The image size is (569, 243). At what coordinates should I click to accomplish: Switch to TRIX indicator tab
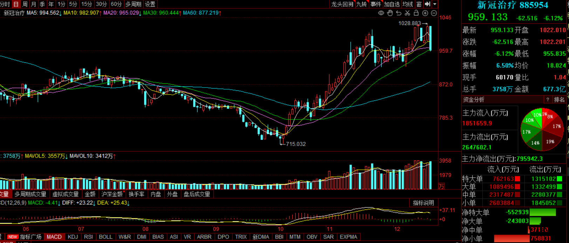coord(241,237)
